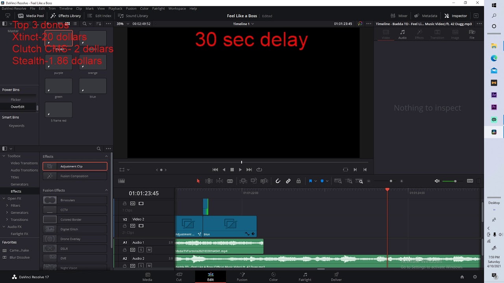Adjust the timeline zoom slider
Image resolution: width=504 pixels, height=283 pixels.
tap(391, 181)
